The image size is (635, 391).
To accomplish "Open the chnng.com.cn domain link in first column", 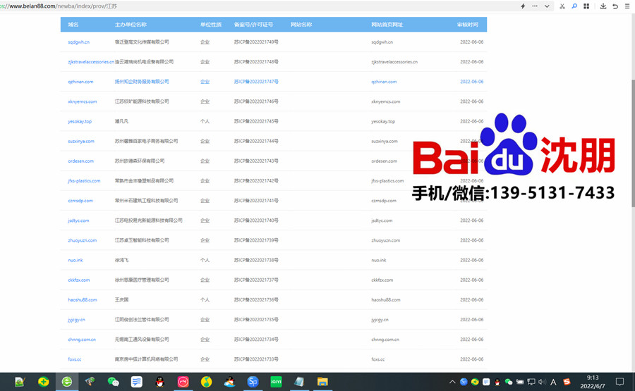I will (x=82, y=340).
